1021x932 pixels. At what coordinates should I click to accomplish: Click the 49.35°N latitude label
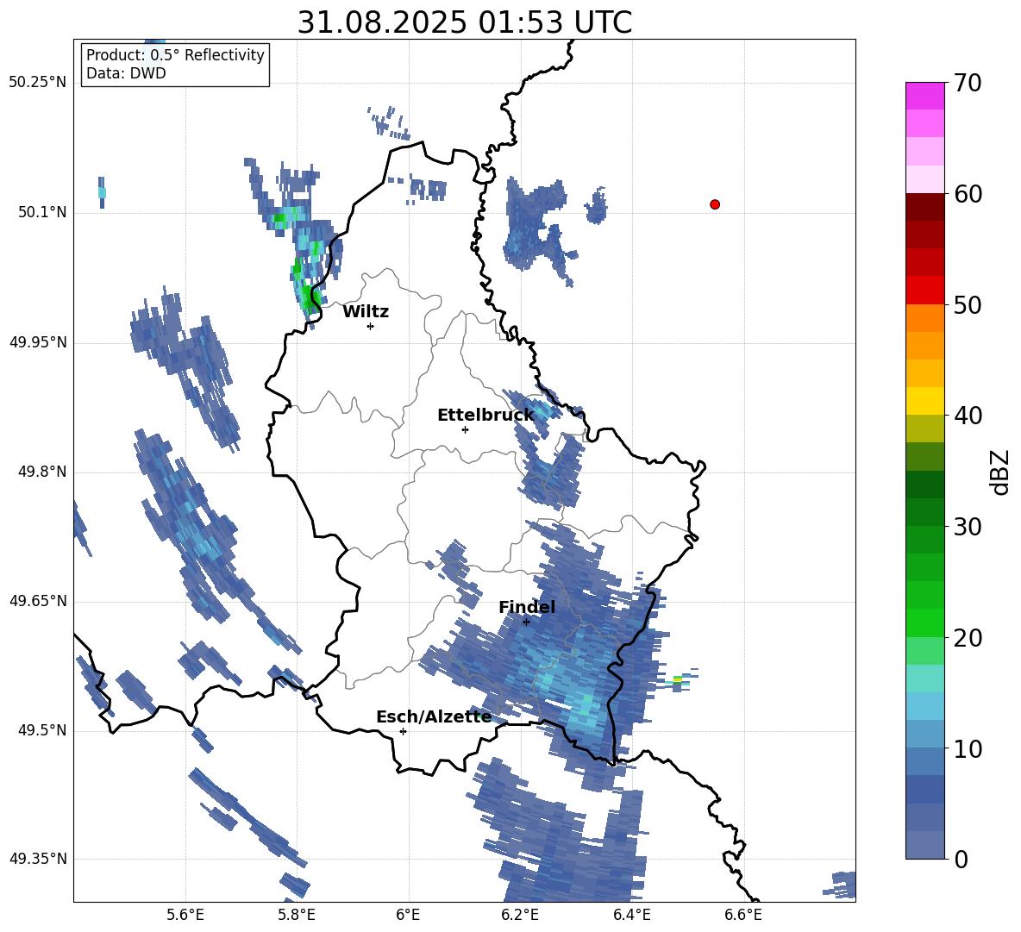37,859
